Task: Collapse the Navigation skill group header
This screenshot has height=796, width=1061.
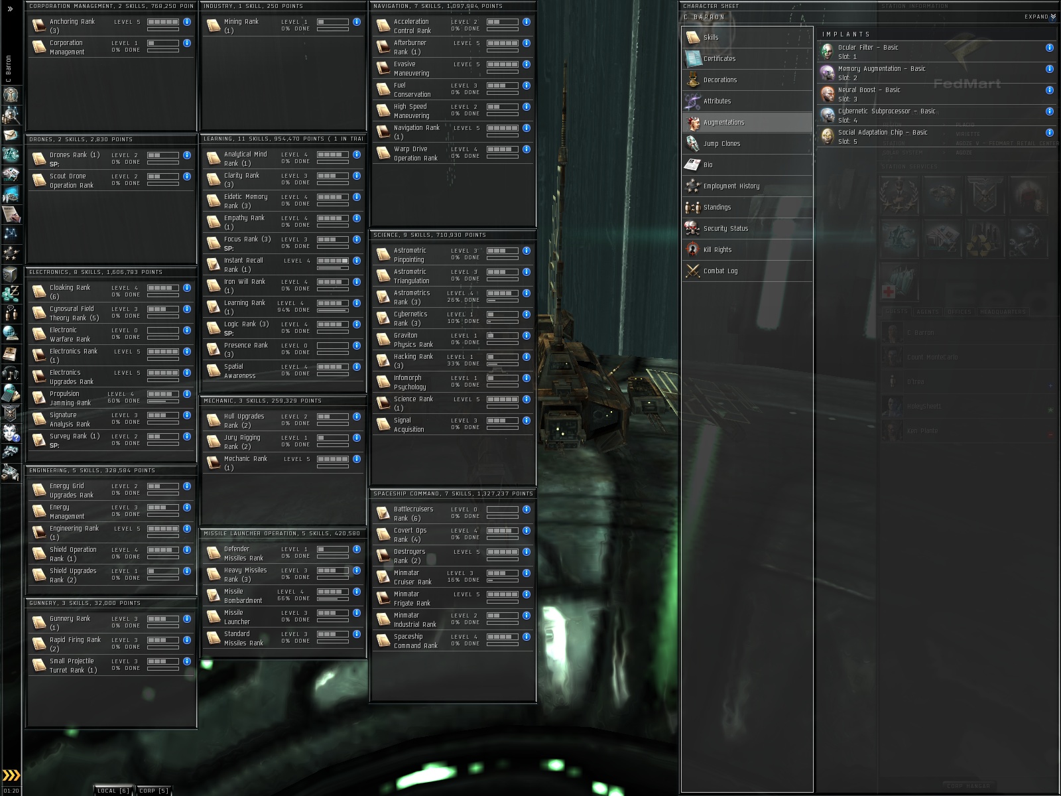Action: [454, 6]
